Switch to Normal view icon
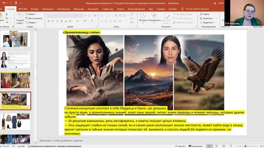 pos(209,146)
